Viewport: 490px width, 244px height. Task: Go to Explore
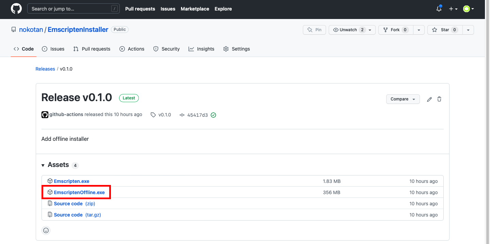[223, 9]
